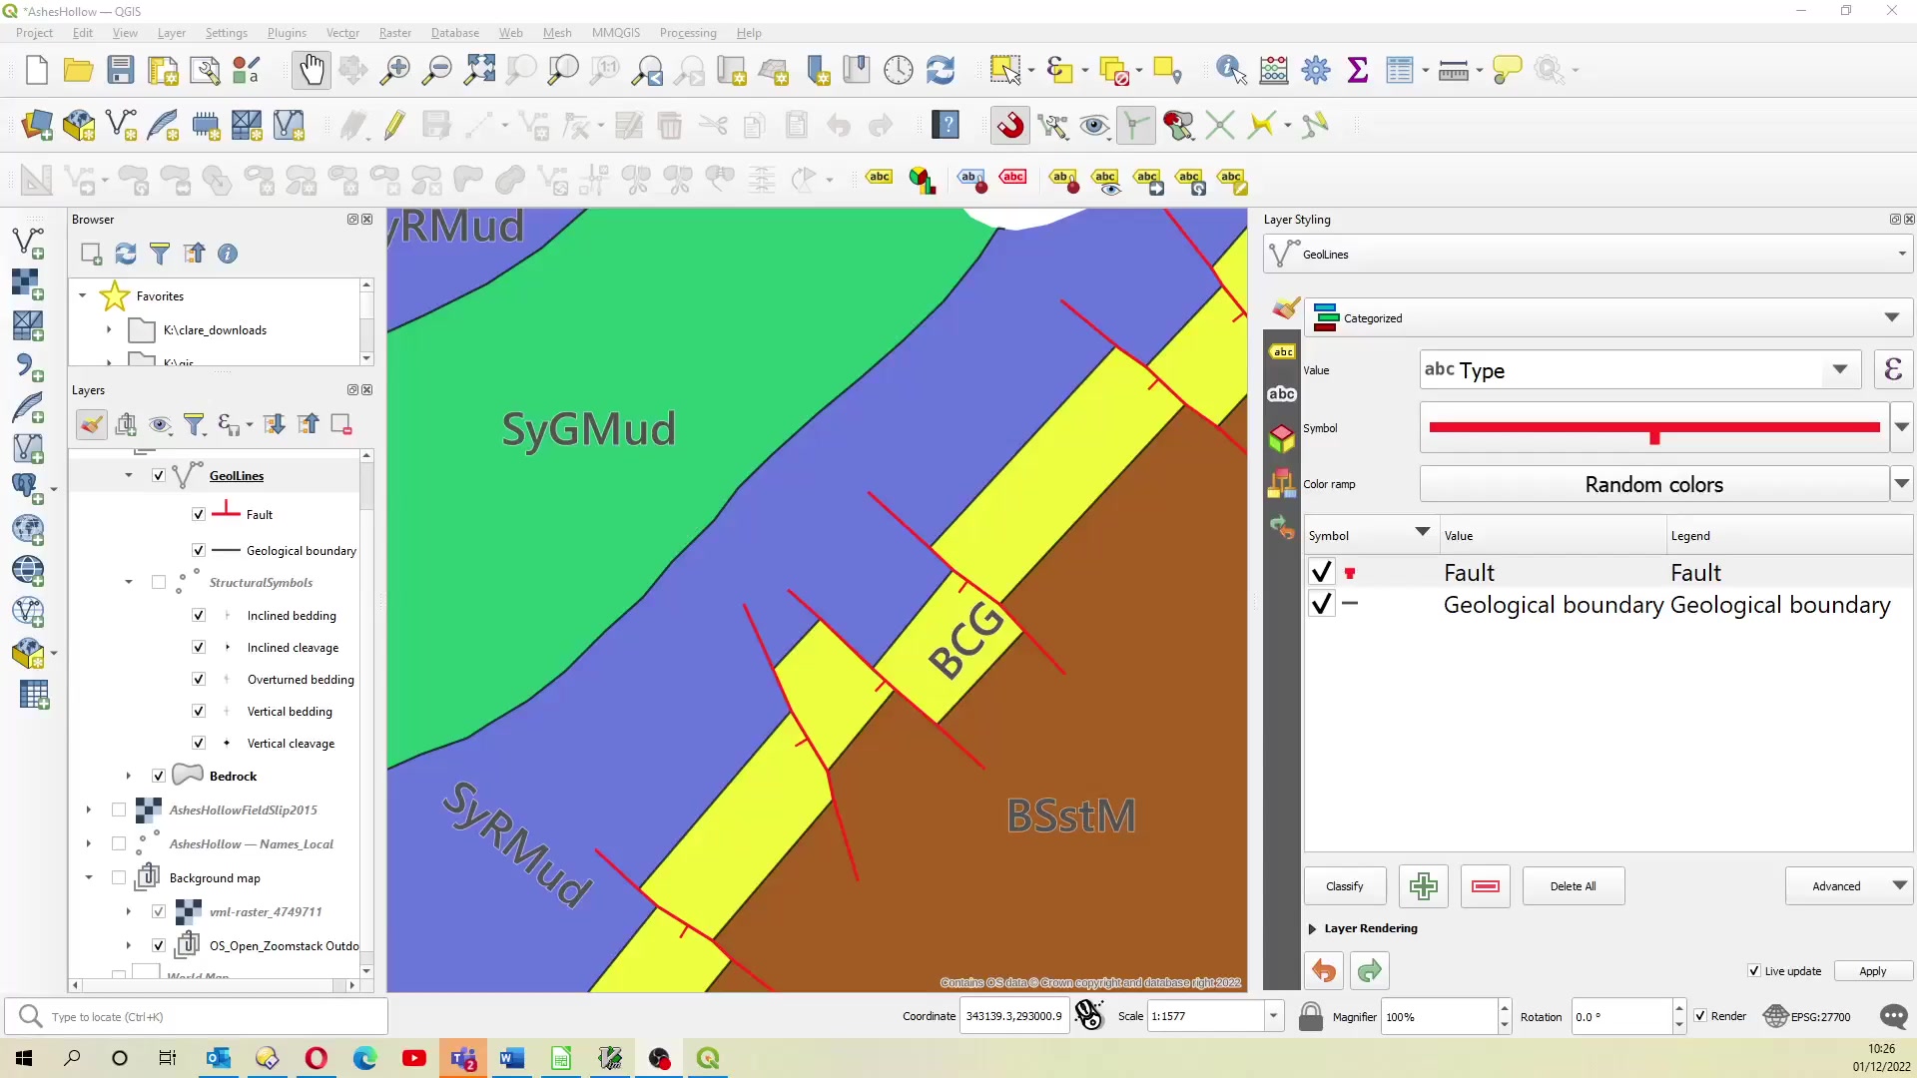The image size is (1917, 1078).
Task: Open the Field Calculator icon
Action: coord(1272,70)
